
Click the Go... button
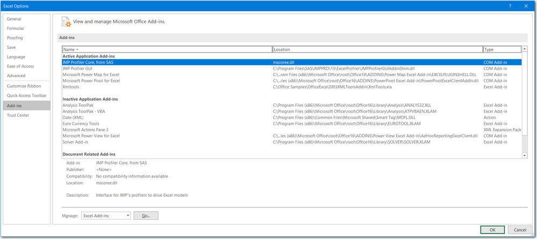[x=146, y=215]
